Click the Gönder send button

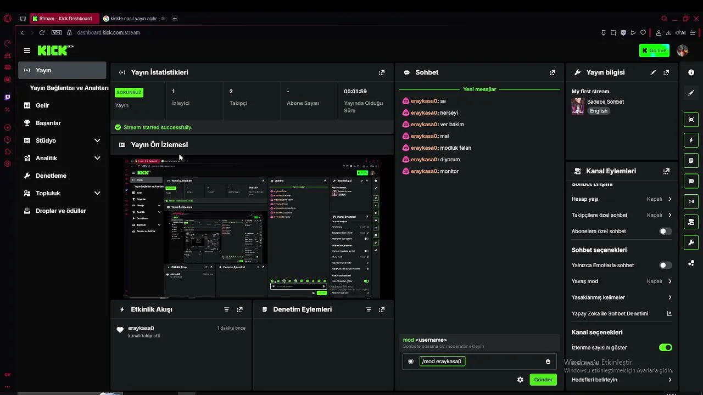[543, 380]
